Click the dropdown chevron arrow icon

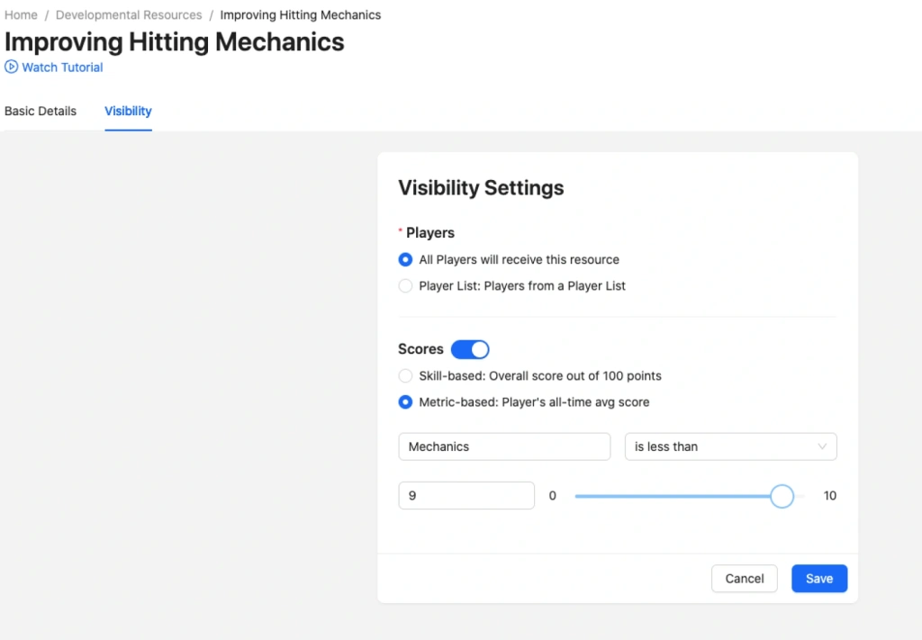822,446
